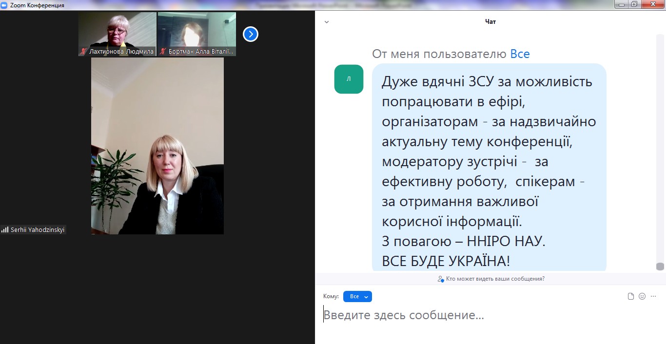Click the next participants arrow button
Image resolution: width=666 pixels, height=344 pixels.
pos(250,34)
